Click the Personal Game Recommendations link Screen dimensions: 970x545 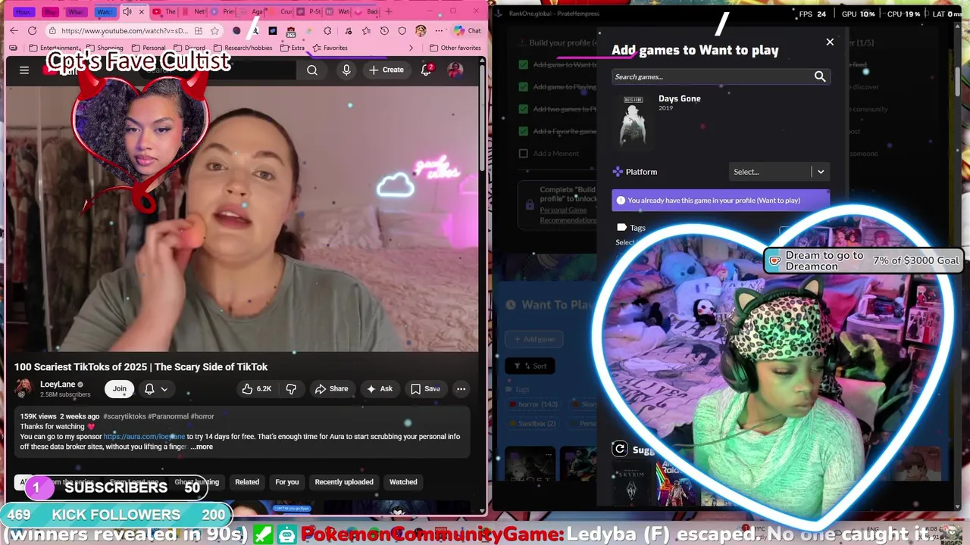pos(568,215)
